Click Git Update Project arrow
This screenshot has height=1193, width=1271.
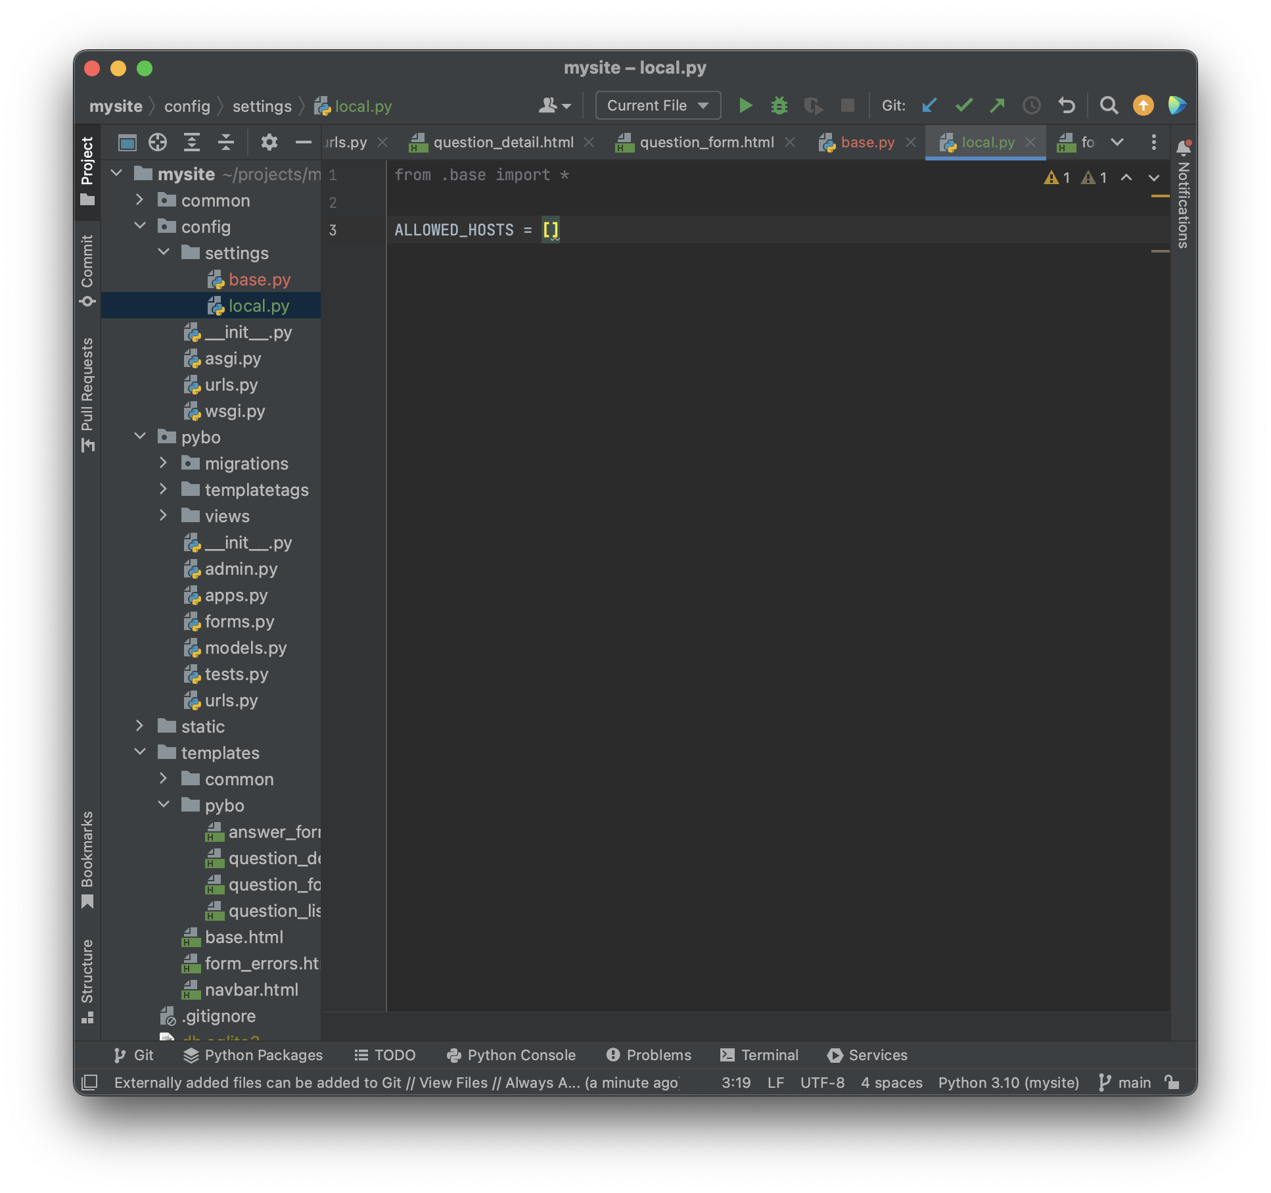tap(929, 105)
